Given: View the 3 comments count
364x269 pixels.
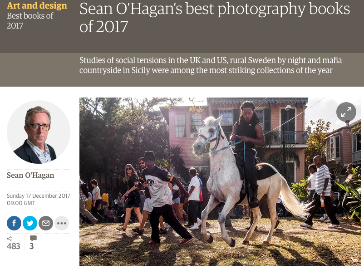Looking at the screenshot, I should pos(32,246).
